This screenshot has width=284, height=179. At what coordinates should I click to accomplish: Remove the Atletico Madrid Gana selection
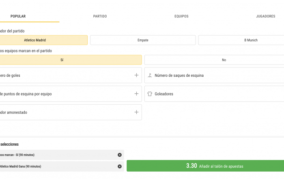pyautogui.click(x=120, y=166)
